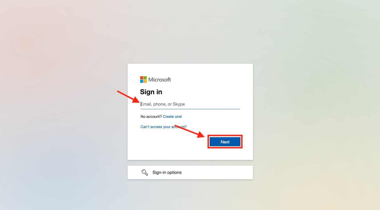Click the key icon beside Sign-in options
The image size is (380, 210).
[145, 172]
